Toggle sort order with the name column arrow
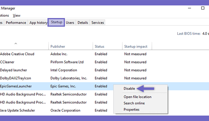The height and width of the screenshot is (121, 209). (x=16, y=44)
